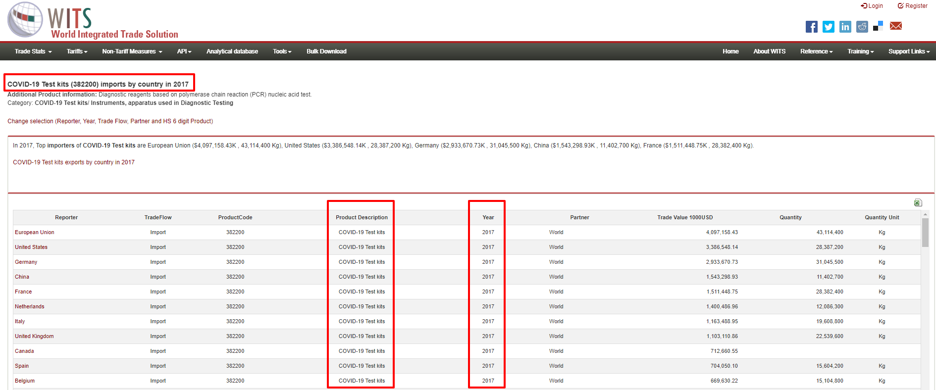
Task: Click the Year column header
Action: pyautogui.click(x=488, y=217)
